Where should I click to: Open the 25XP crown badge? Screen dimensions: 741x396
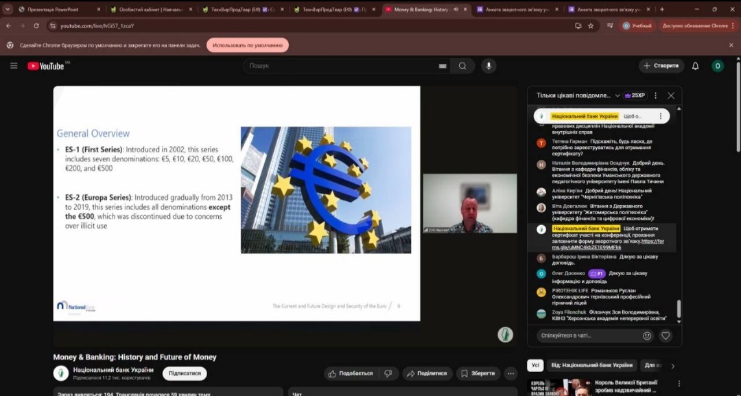coord(635,95)
